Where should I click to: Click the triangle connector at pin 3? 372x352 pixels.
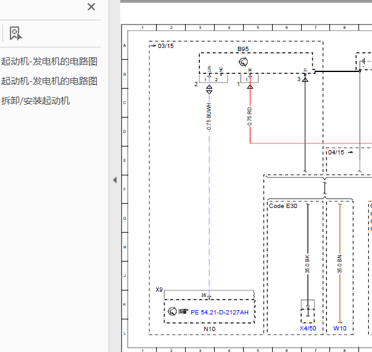(305, 80)
